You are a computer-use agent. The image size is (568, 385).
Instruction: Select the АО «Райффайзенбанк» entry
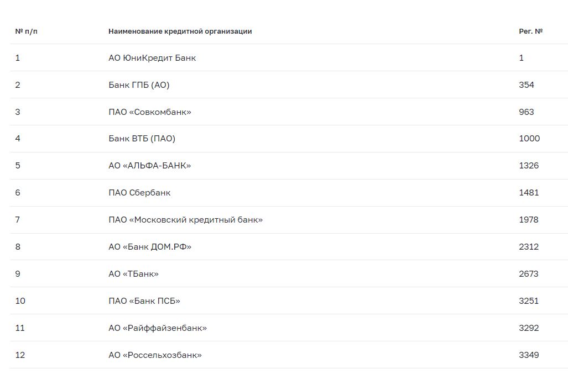pyautogui.click(x=158, y=328)
